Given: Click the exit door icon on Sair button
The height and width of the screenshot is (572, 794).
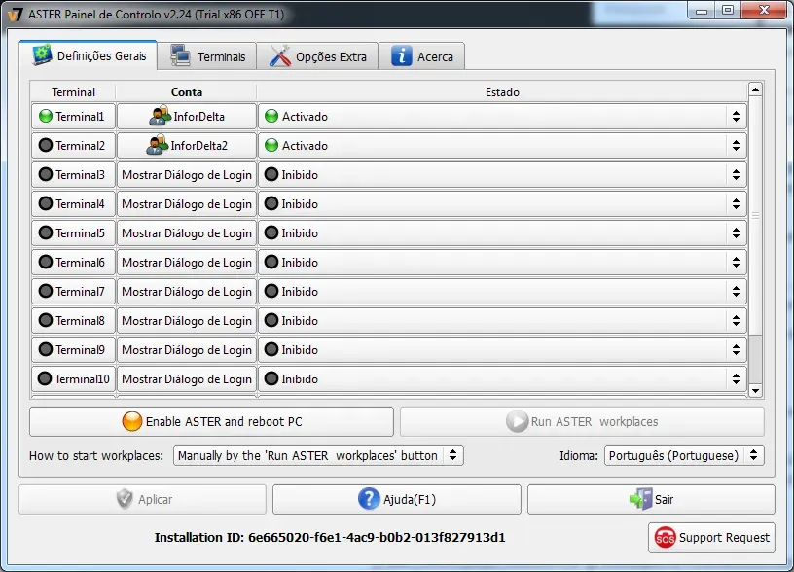Looking at the screenshot, I should pyautogui.click(x=639, y=499).
